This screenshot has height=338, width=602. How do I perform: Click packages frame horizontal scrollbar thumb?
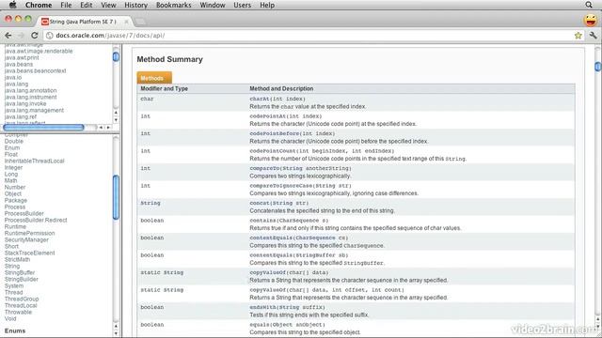click(x=43, y=128)
